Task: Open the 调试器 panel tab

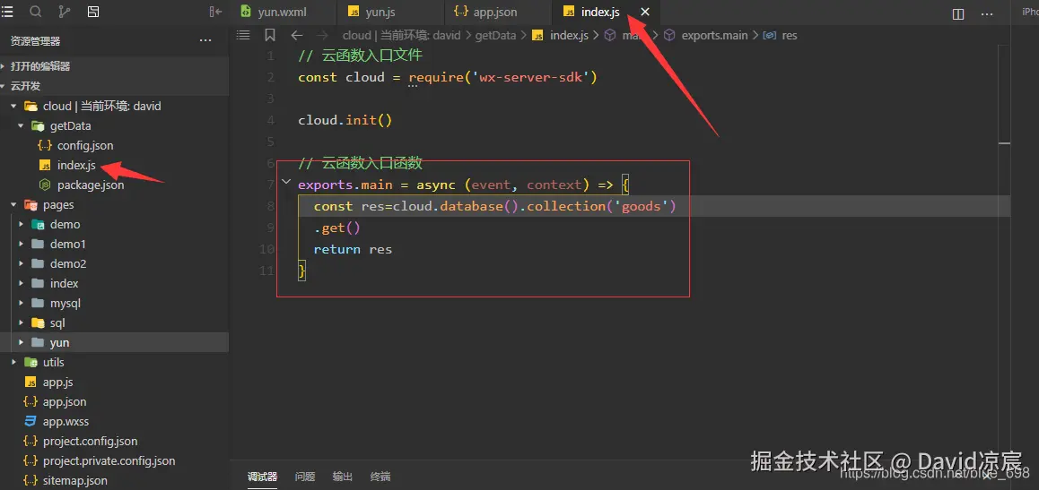Action: coord(262,476)
